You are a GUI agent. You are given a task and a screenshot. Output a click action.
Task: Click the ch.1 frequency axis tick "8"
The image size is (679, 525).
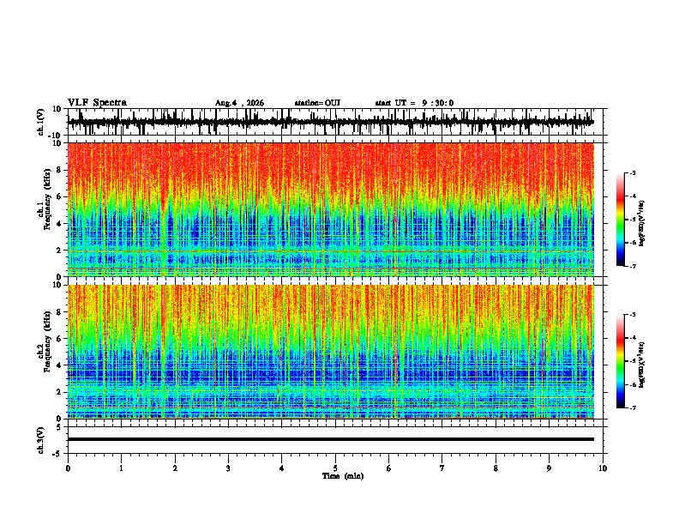(x=59, y=170)
